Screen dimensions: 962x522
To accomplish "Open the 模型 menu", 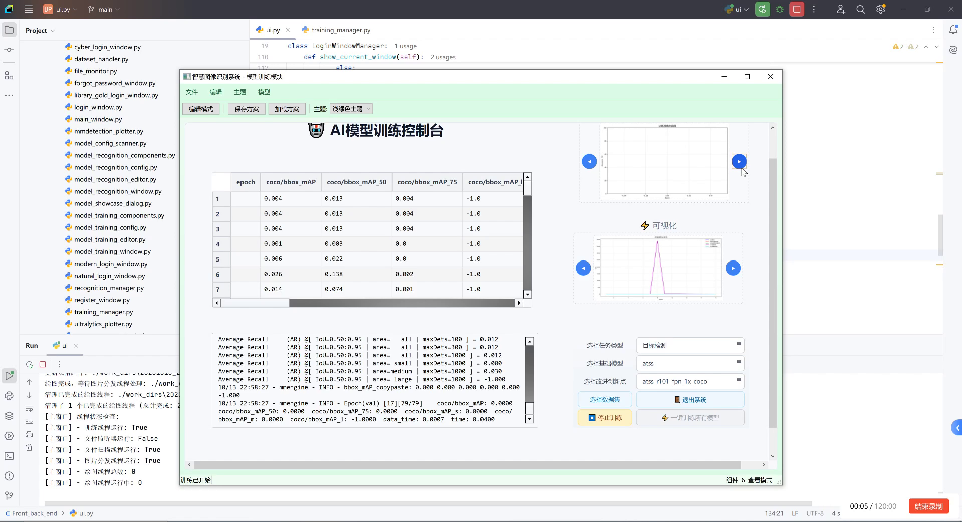I will pyautogui.click(x=264, y=92).
